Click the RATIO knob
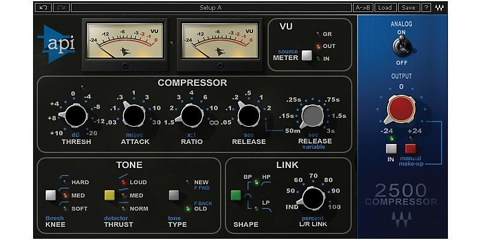Viewport: 481px width, 240px height. (x=192, y=116)
